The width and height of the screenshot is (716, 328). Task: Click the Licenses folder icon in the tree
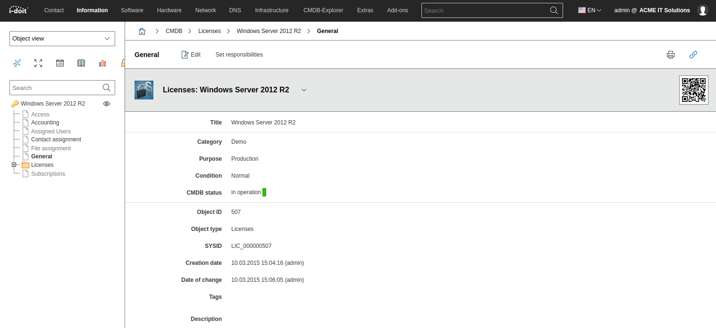pyautogui.click(x=25, y=165)
